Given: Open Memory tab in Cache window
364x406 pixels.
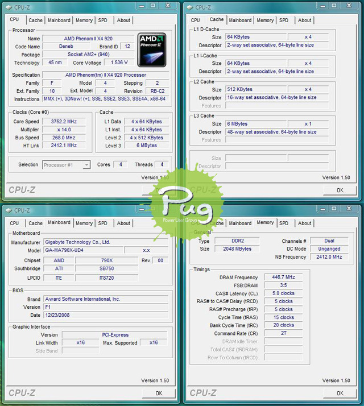Looking at the screenshot, I should pyautogui.click(x=265, y=20).
